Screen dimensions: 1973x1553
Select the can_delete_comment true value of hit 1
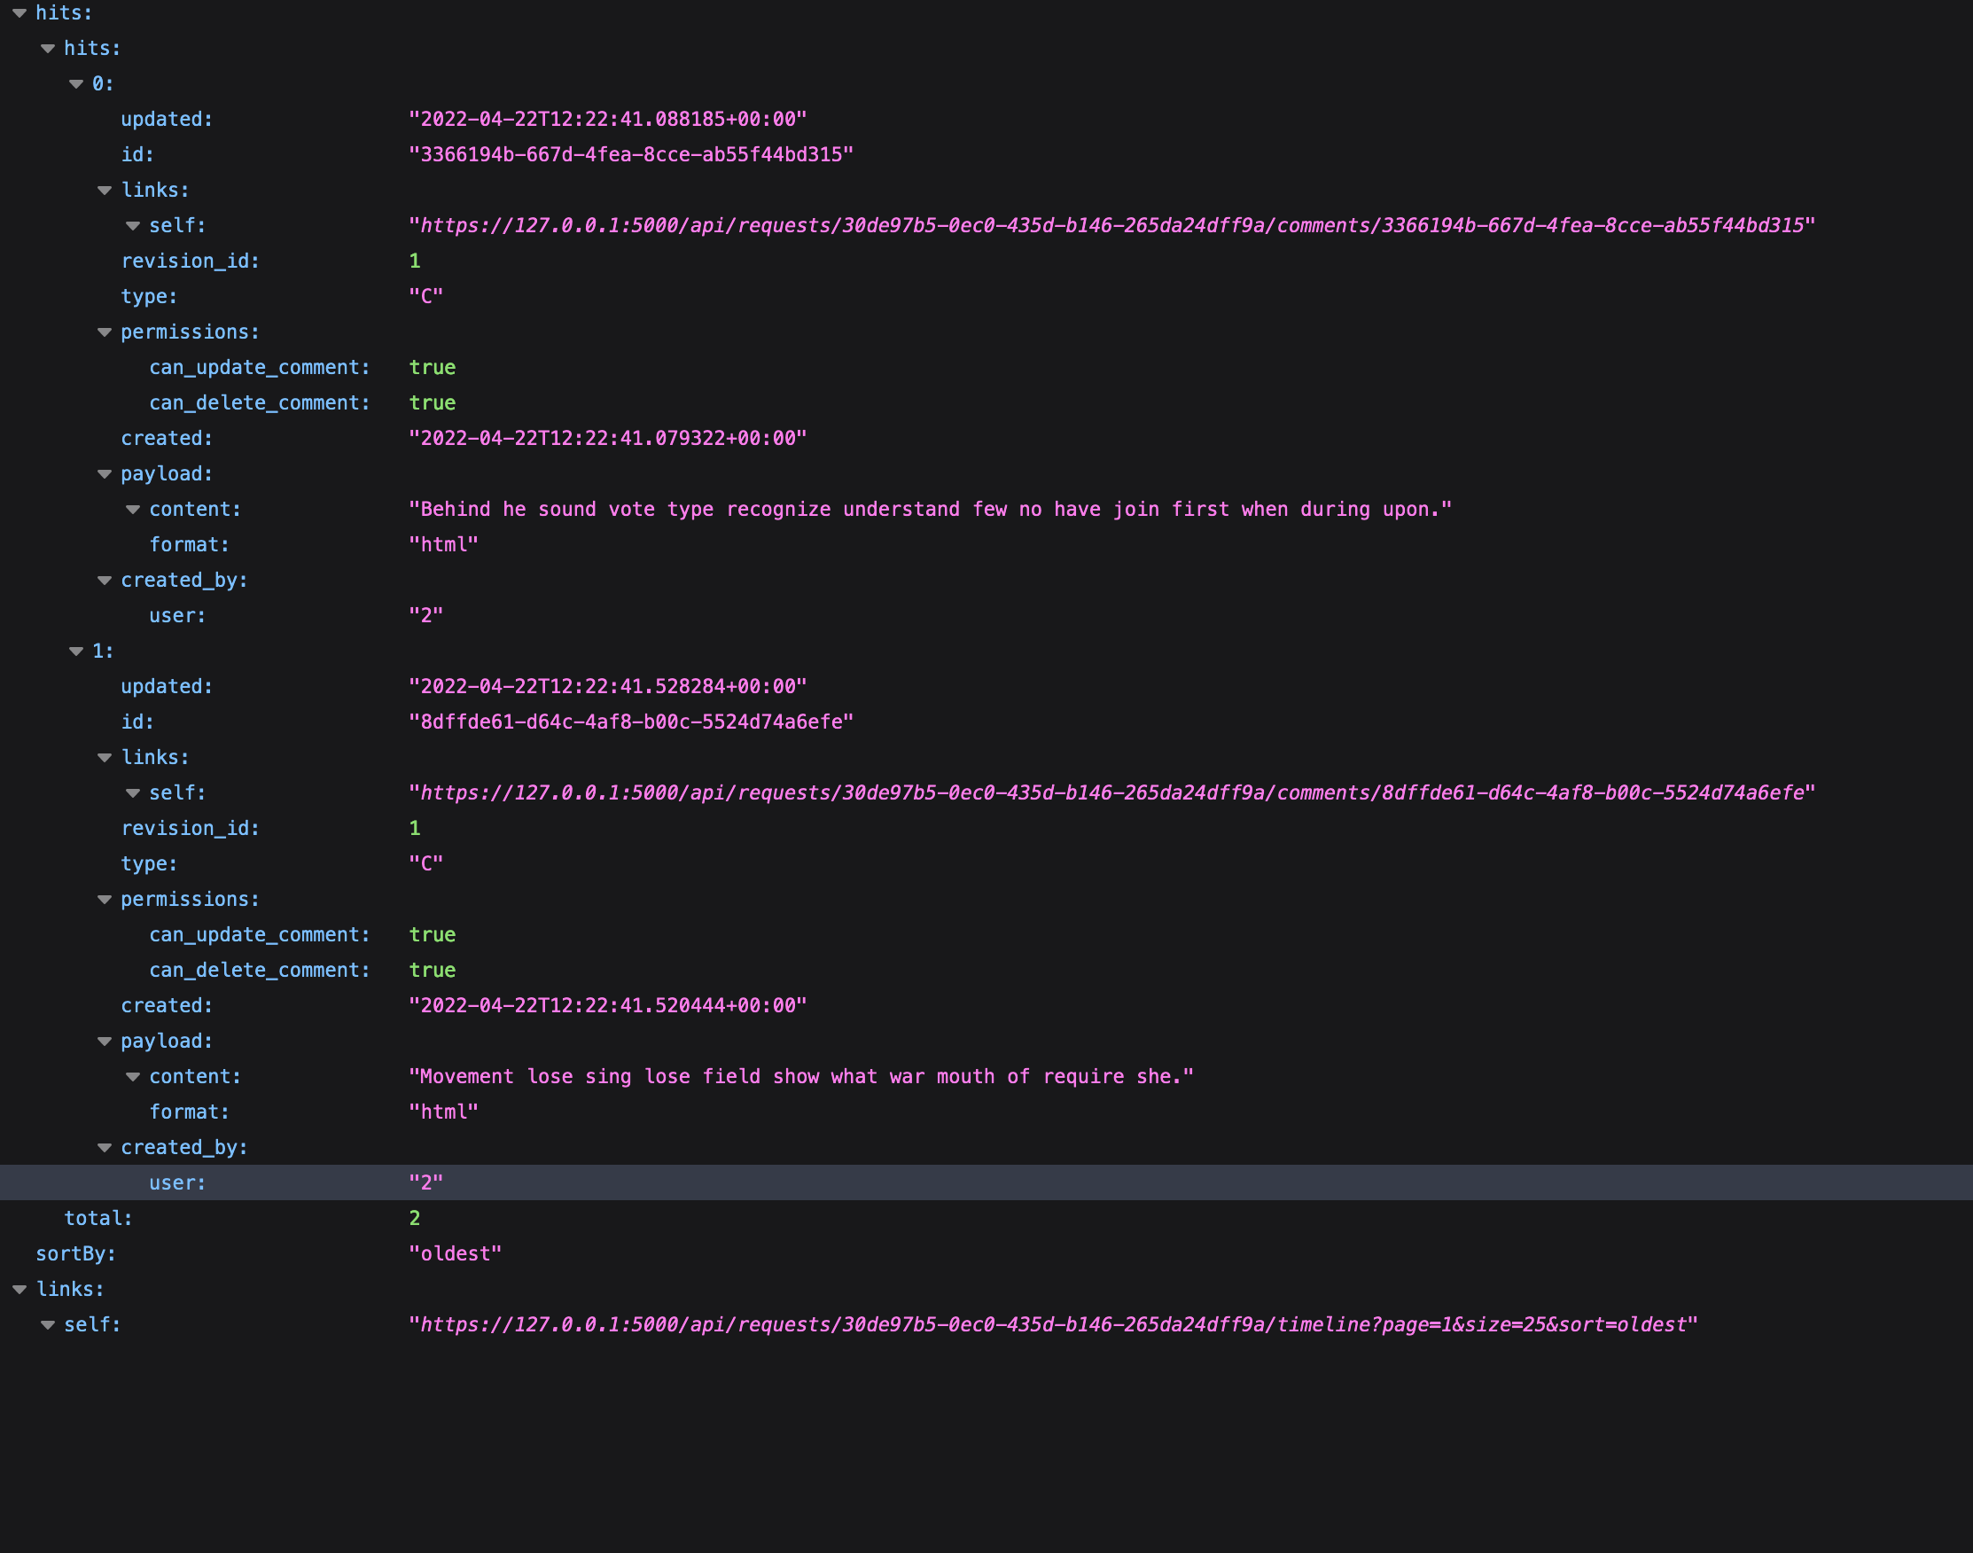click(432, 969)
